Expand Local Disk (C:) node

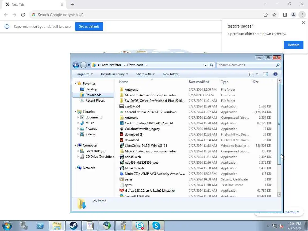click(78, 151)
